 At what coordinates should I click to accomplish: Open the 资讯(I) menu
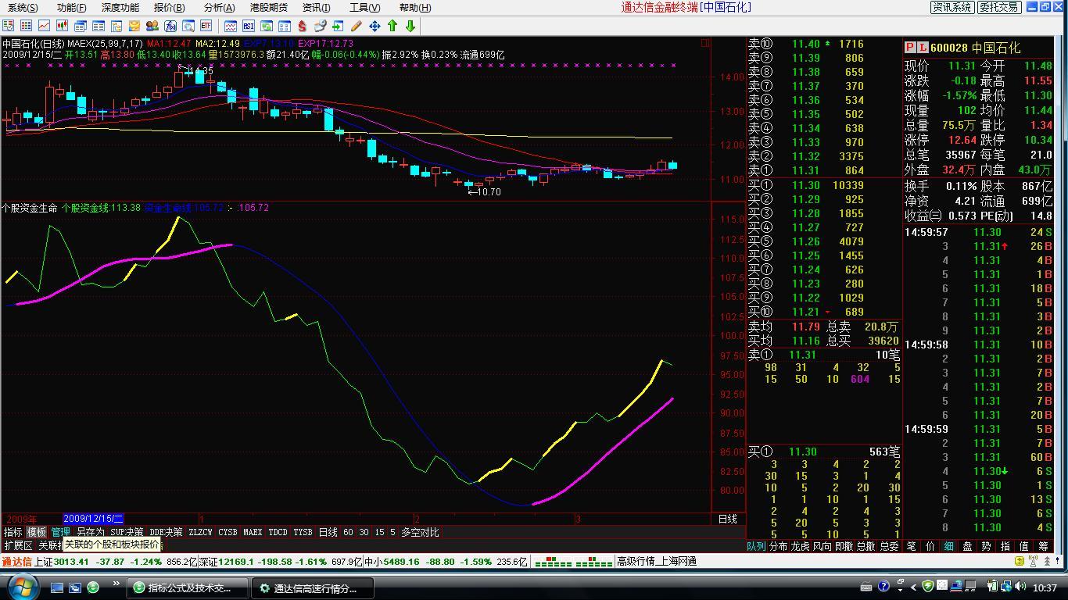click(x=316, y=7)
